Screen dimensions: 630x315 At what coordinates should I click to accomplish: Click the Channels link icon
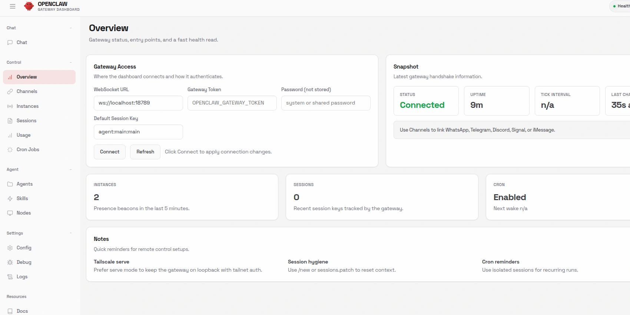10,92
